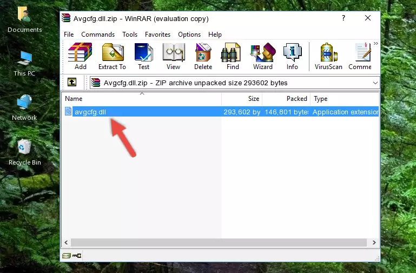Run VirusScan on the archive
Viewport: 416px width, 273px height.
tap(328, 56)
